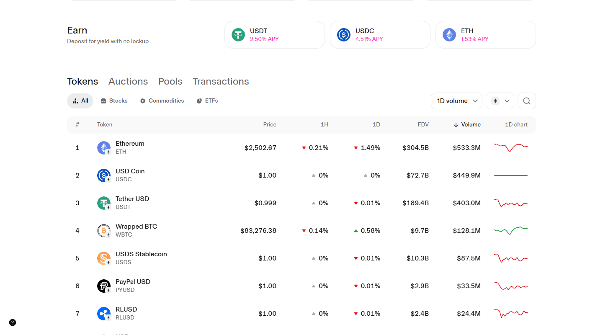Open the PayPal USD token row name
This screenshot has height=335, width=603.
point(133,282)
